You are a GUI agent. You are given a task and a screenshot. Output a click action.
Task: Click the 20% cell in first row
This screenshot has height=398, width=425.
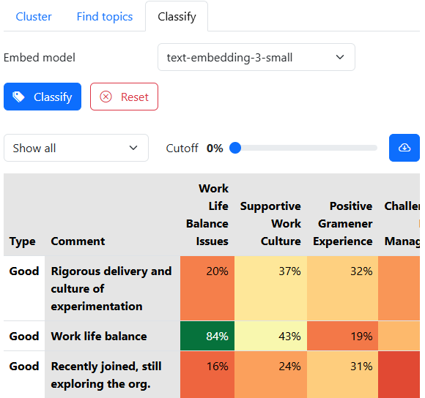[207, 288]
